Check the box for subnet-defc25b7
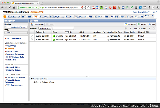160x108 pixels. pyautogui.click(x=32, y=36)
